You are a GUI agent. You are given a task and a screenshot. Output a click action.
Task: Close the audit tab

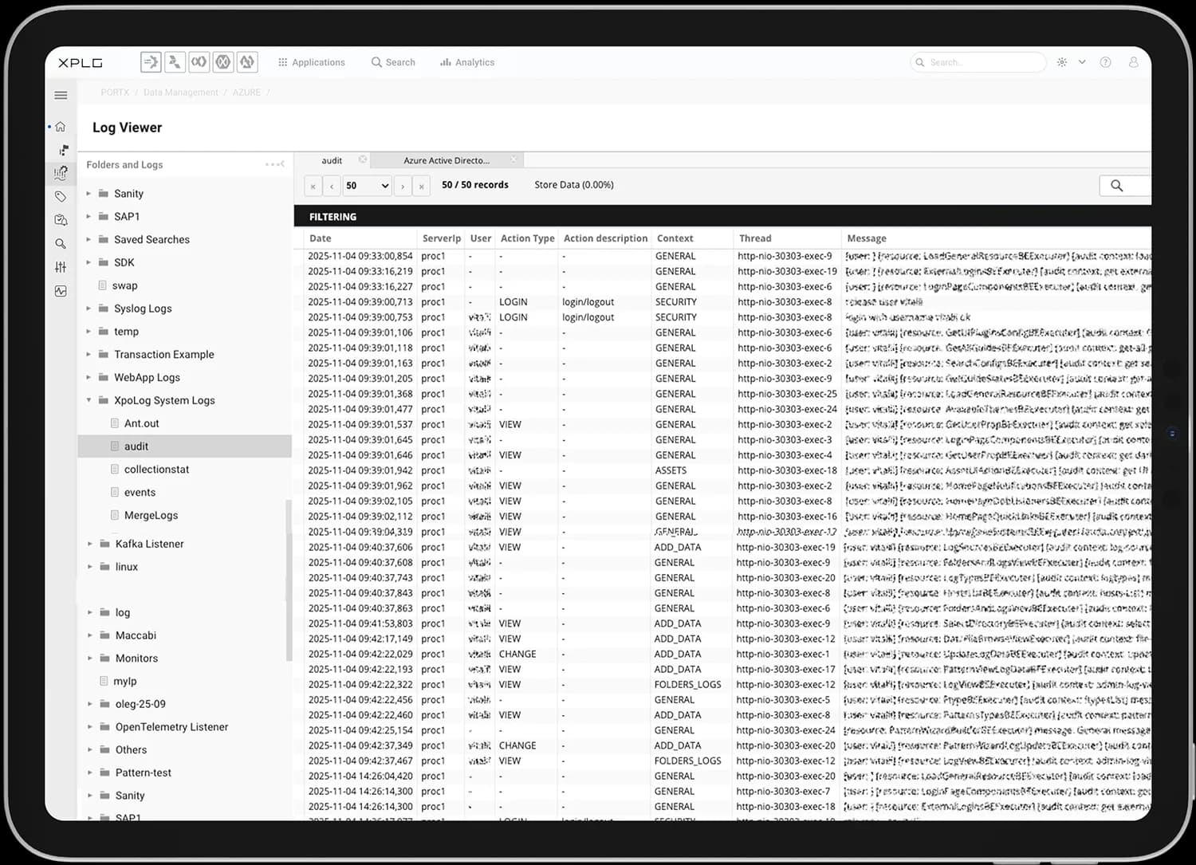(363, 159)
